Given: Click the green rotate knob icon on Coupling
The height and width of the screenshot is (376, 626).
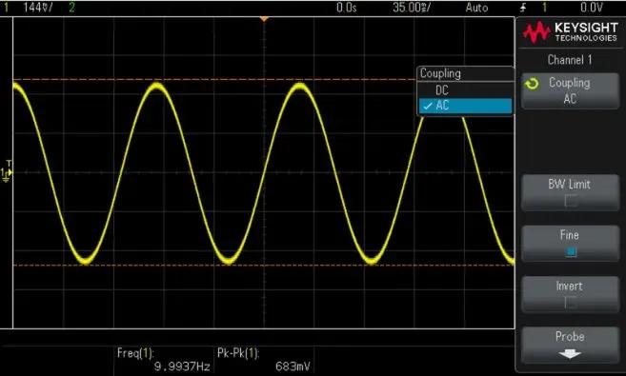Looking at the screenshot, I should click(x=532, y=84).
